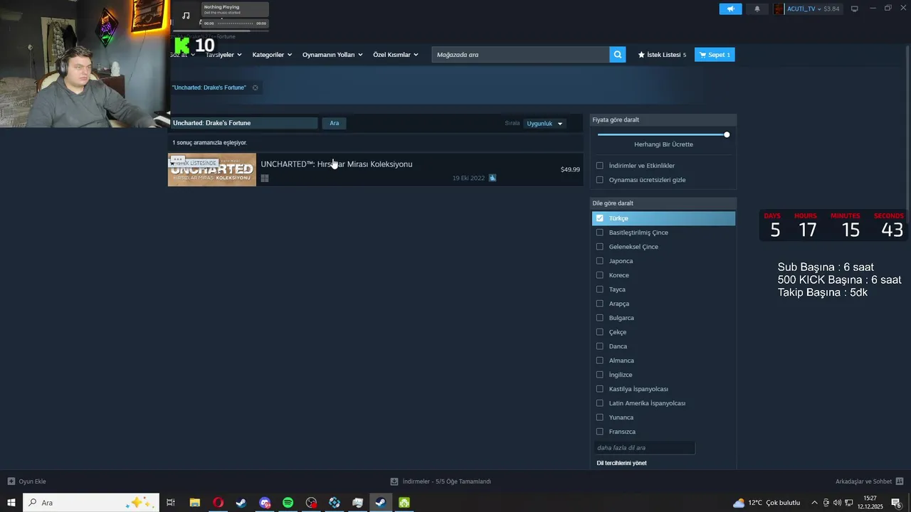Click the daha fazla dil ara field
The width and height of the screenshot is (911, 512).
(644, 448)
